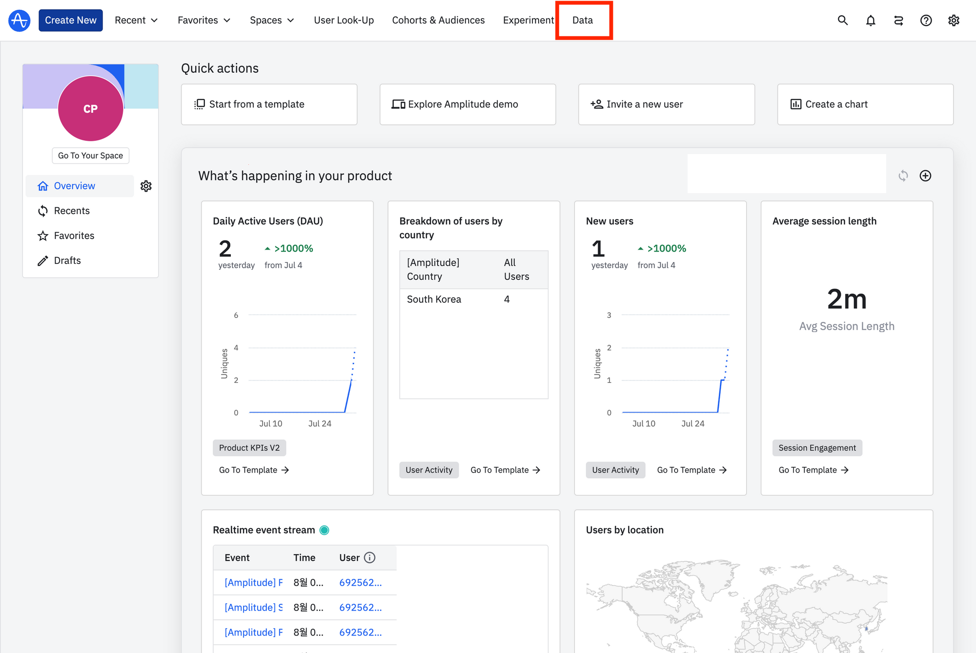This screenshot has height=653, width=976.
Task: Open Cohorts & Audiences menu item
Action: click(438, 20)
